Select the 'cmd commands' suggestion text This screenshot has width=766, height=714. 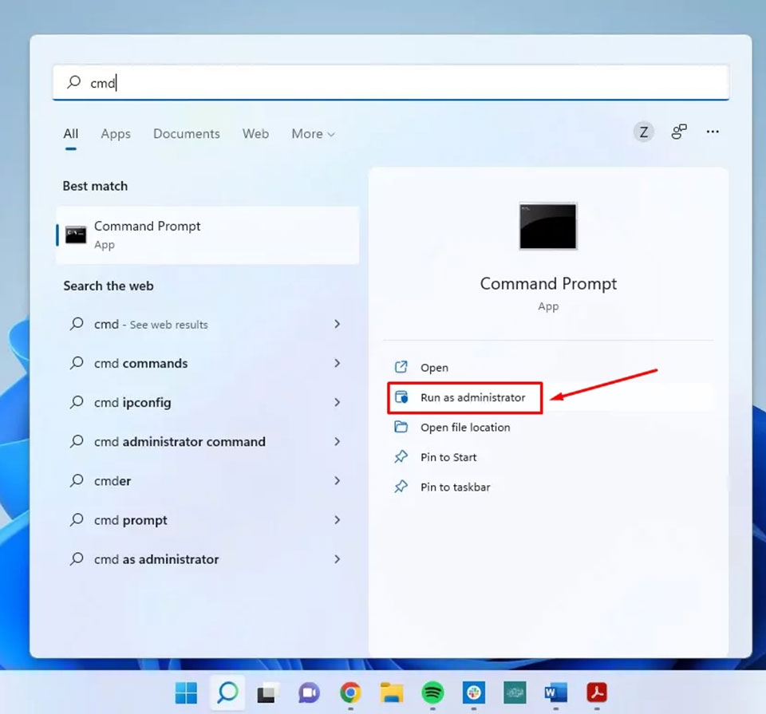click(140, 363)
